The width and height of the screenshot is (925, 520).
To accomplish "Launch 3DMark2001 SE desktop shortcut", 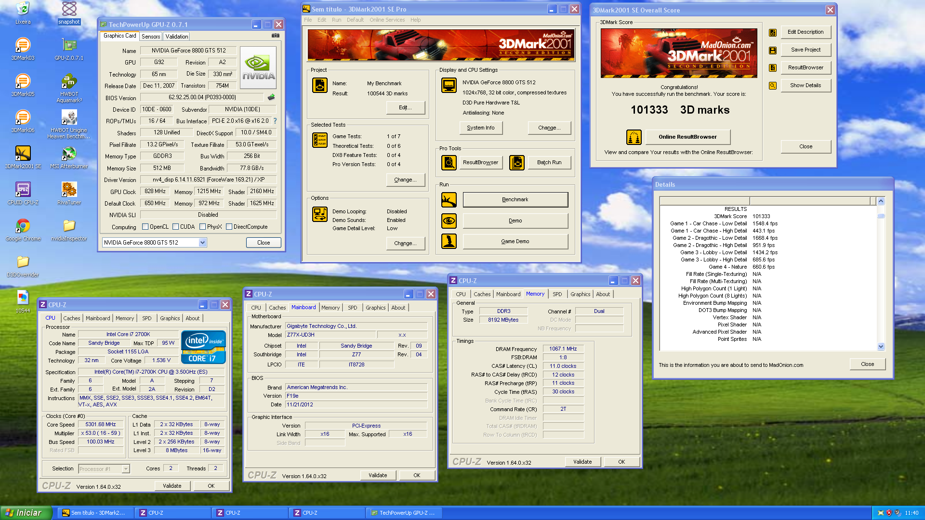I will pos(23,157).
